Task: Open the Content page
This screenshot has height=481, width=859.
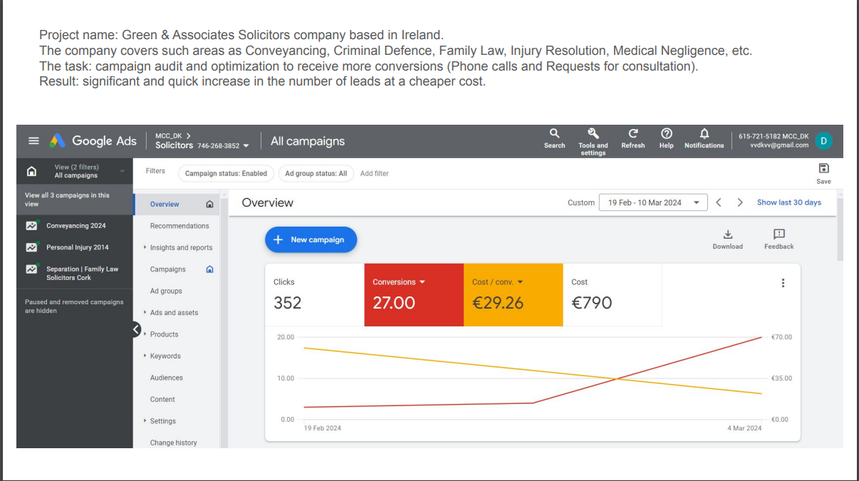Action: coord(162,400)
